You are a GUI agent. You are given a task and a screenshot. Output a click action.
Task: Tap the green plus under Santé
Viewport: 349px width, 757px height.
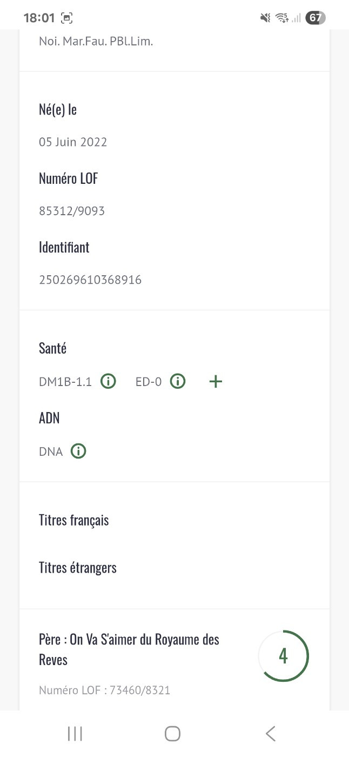coord(216,382)
